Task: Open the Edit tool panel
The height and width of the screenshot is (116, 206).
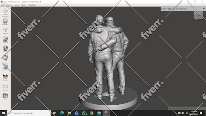Action: coord(5,58)
